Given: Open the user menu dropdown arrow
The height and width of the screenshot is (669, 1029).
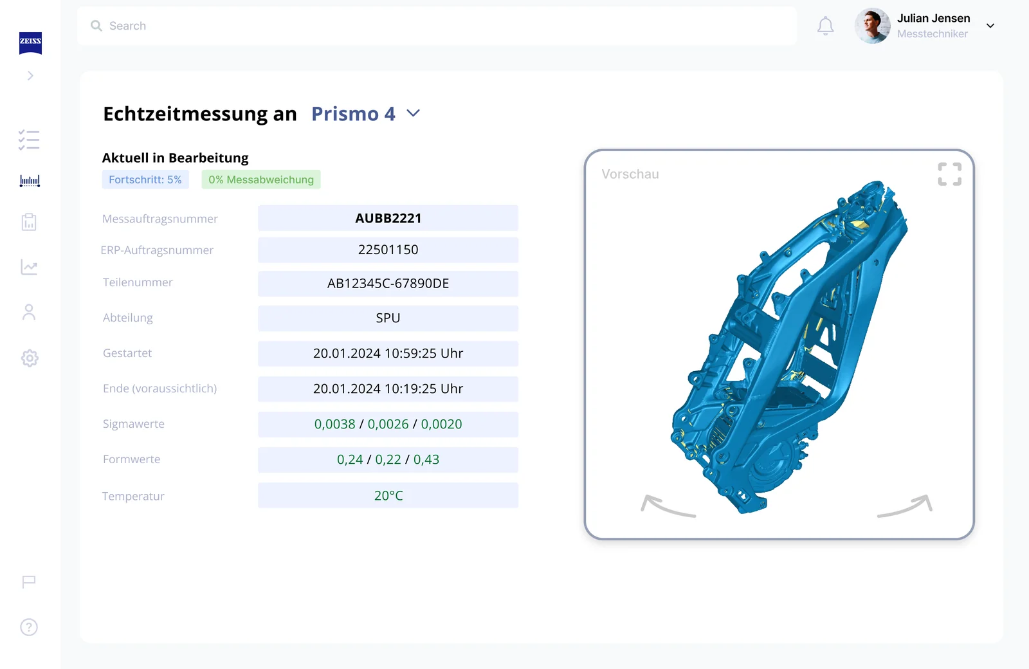Looking at the screenshot, I should [990, 26].
